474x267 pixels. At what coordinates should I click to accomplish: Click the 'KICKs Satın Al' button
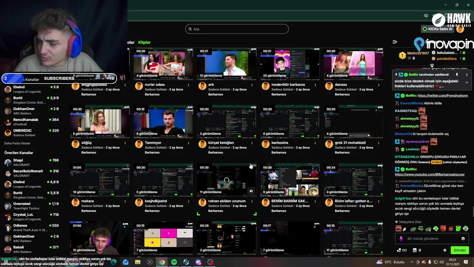pos(438,29)
